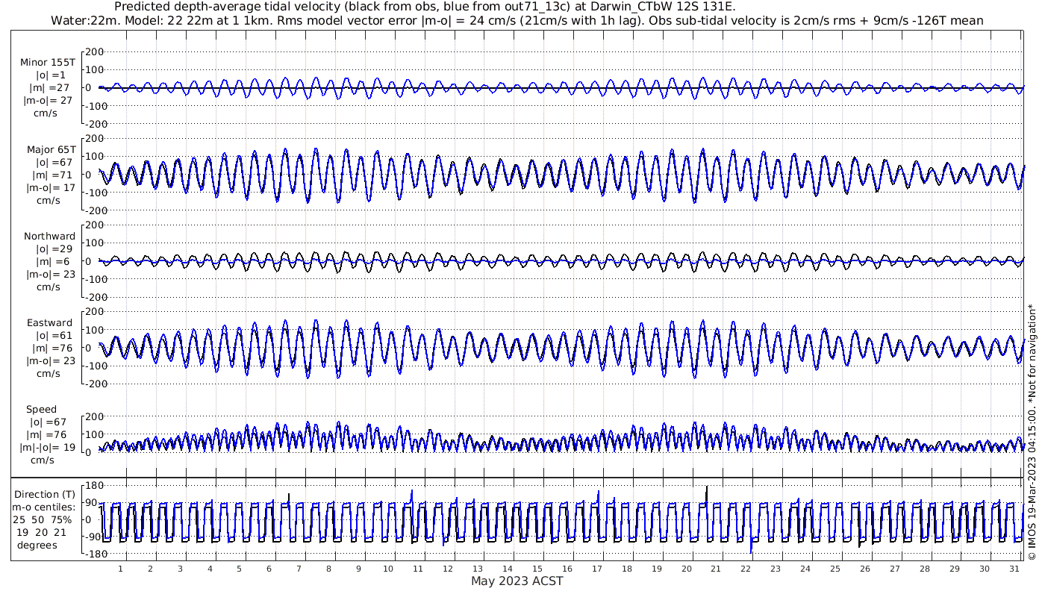Click the title line starting "Predicted depth-average tidal velocity"
Viewport: 1045px width, 597px height.
pyautogui.click(x=425, y=7)
